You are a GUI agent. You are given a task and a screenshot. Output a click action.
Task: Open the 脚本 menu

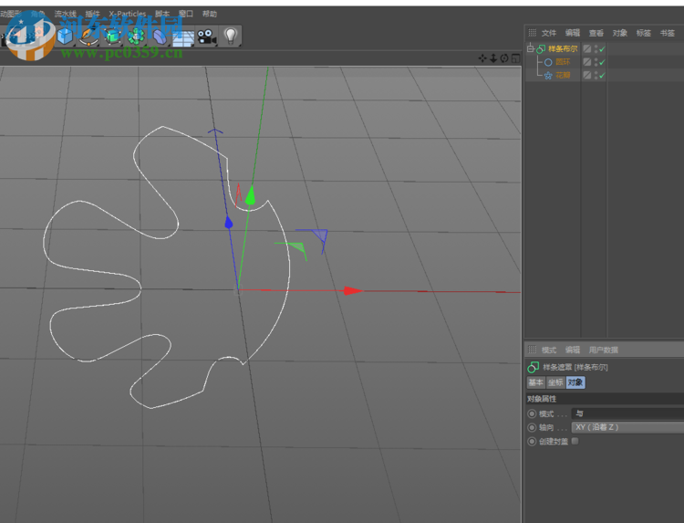pyautogui.click(x=162, y=14)
